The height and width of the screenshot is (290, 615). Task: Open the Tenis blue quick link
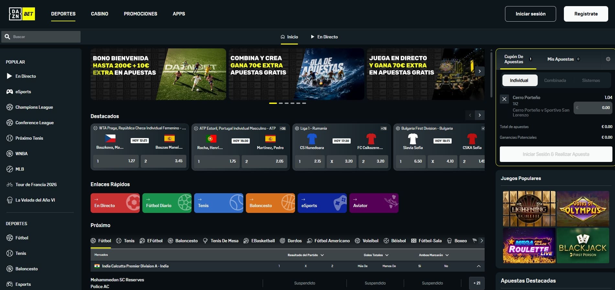[x=219, y=203]
